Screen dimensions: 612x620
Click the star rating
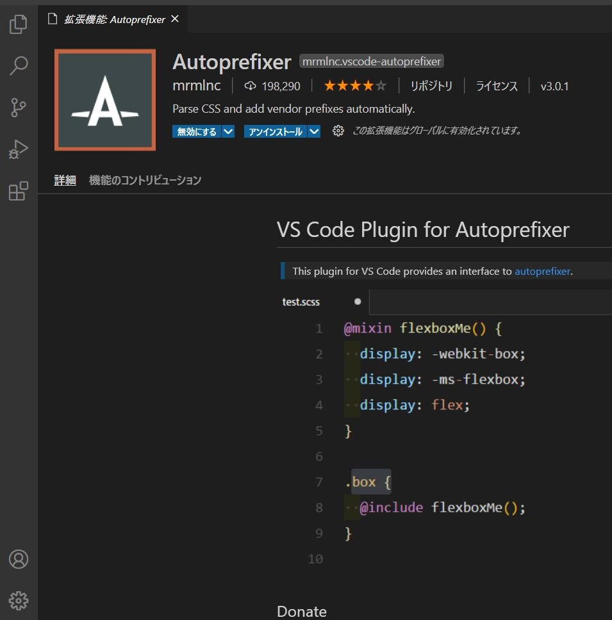(x=355, y=85)
